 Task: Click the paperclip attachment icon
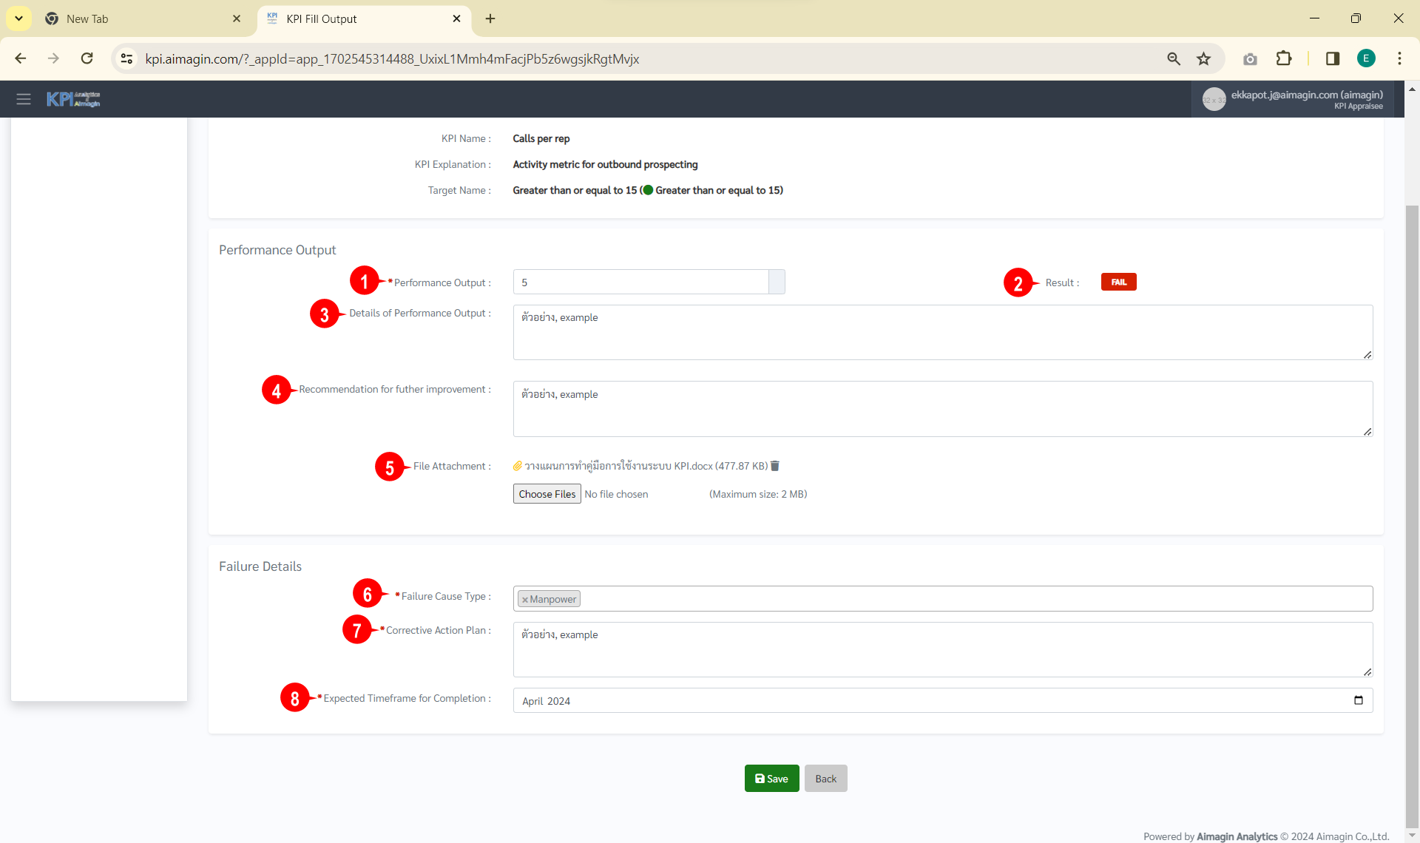click(x=518, y=466)
